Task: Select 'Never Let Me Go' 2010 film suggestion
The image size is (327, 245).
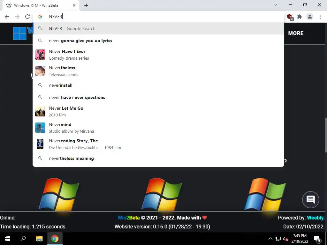Action: click(x=158, y=111)
